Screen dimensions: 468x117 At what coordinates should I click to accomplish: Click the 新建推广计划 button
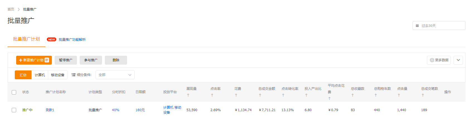click(x=34, y=60)
